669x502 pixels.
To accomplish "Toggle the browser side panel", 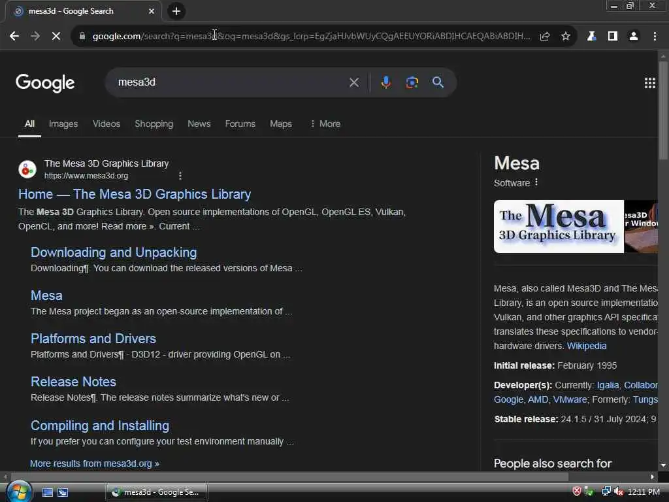I will click(x=613, y=37).
